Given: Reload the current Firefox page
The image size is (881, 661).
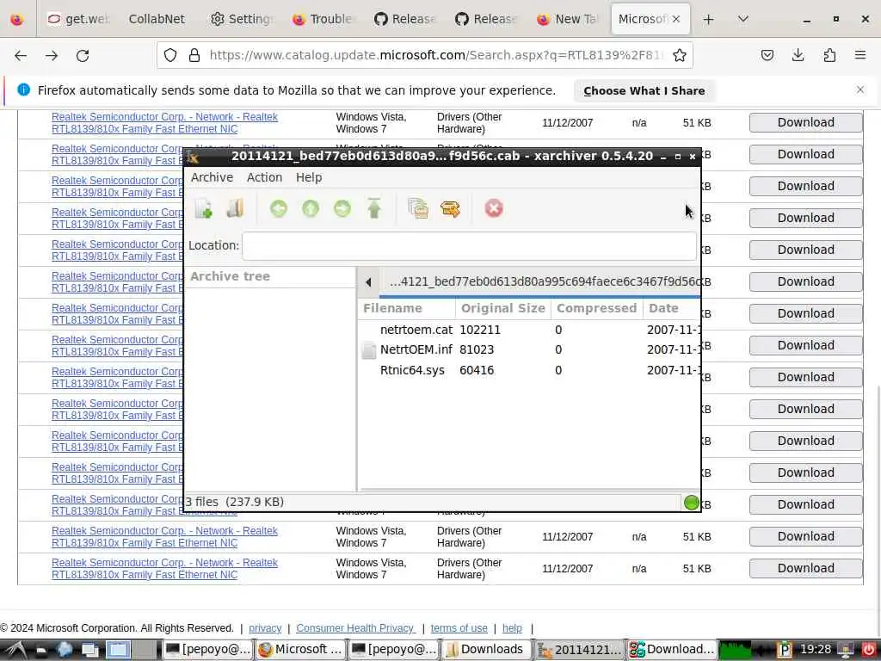Looking at the screenshot, I should pos(83,55).
